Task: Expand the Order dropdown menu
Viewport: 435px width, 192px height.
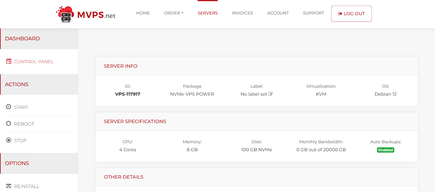Action: click(174, 13)
